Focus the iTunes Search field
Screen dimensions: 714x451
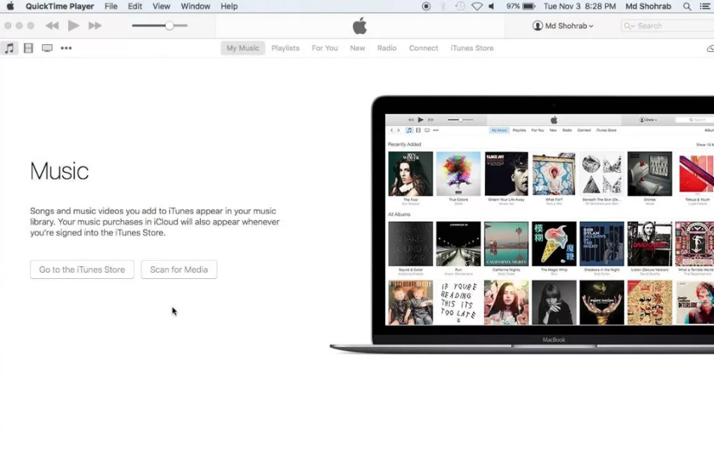click(x=668, y=26)
